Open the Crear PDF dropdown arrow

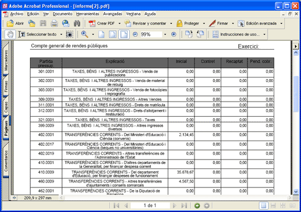tap(119, 23)
